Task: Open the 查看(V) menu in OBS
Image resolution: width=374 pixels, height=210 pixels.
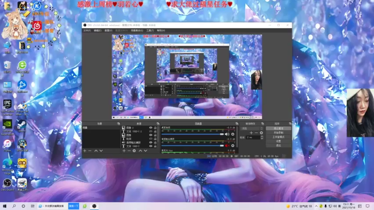Action: [108, 30]
